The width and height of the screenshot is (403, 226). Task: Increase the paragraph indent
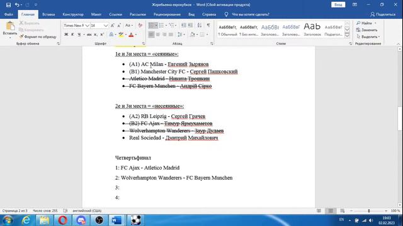click(x=190, y=25)
